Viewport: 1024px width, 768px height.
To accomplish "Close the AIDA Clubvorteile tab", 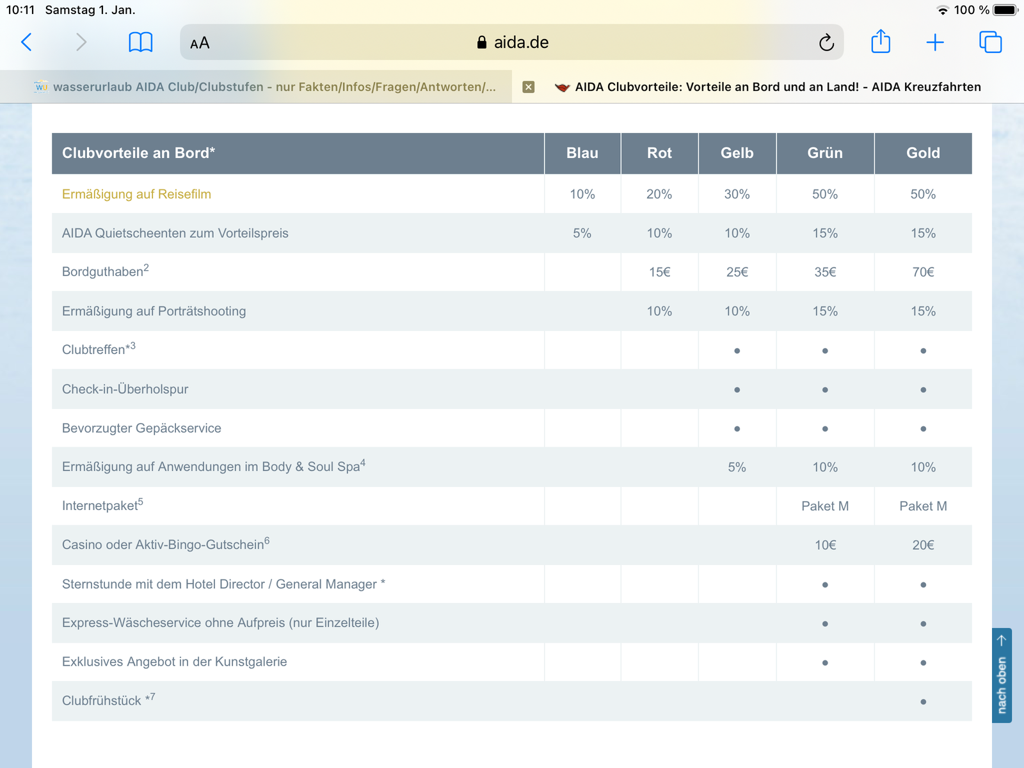I will [x=529, y=87].
